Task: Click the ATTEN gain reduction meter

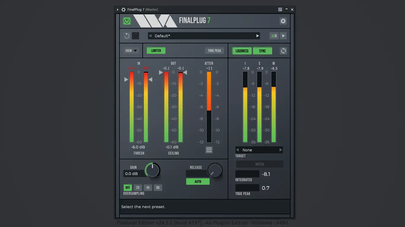Action: 209,107
